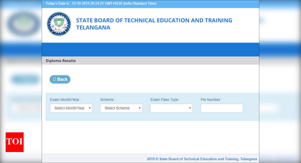This screenshot has width=301, height=163.
Task: Expand the Select Month/Year combo box arrow
Action: point(90,108)
